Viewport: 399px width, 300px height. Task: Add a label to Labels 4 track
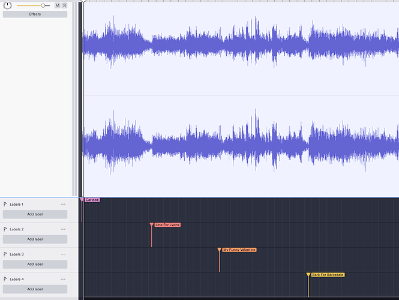[35, 289]
